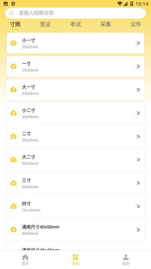Tap the camera icon beside 大一寸
Image resolution: width=151 pixels, height=269 pixels.
[13, 90]
